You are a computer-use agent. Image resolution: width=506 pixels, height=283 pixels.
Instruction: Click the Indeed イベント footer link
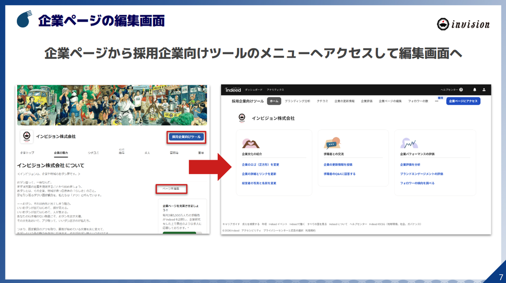(278, 224)
